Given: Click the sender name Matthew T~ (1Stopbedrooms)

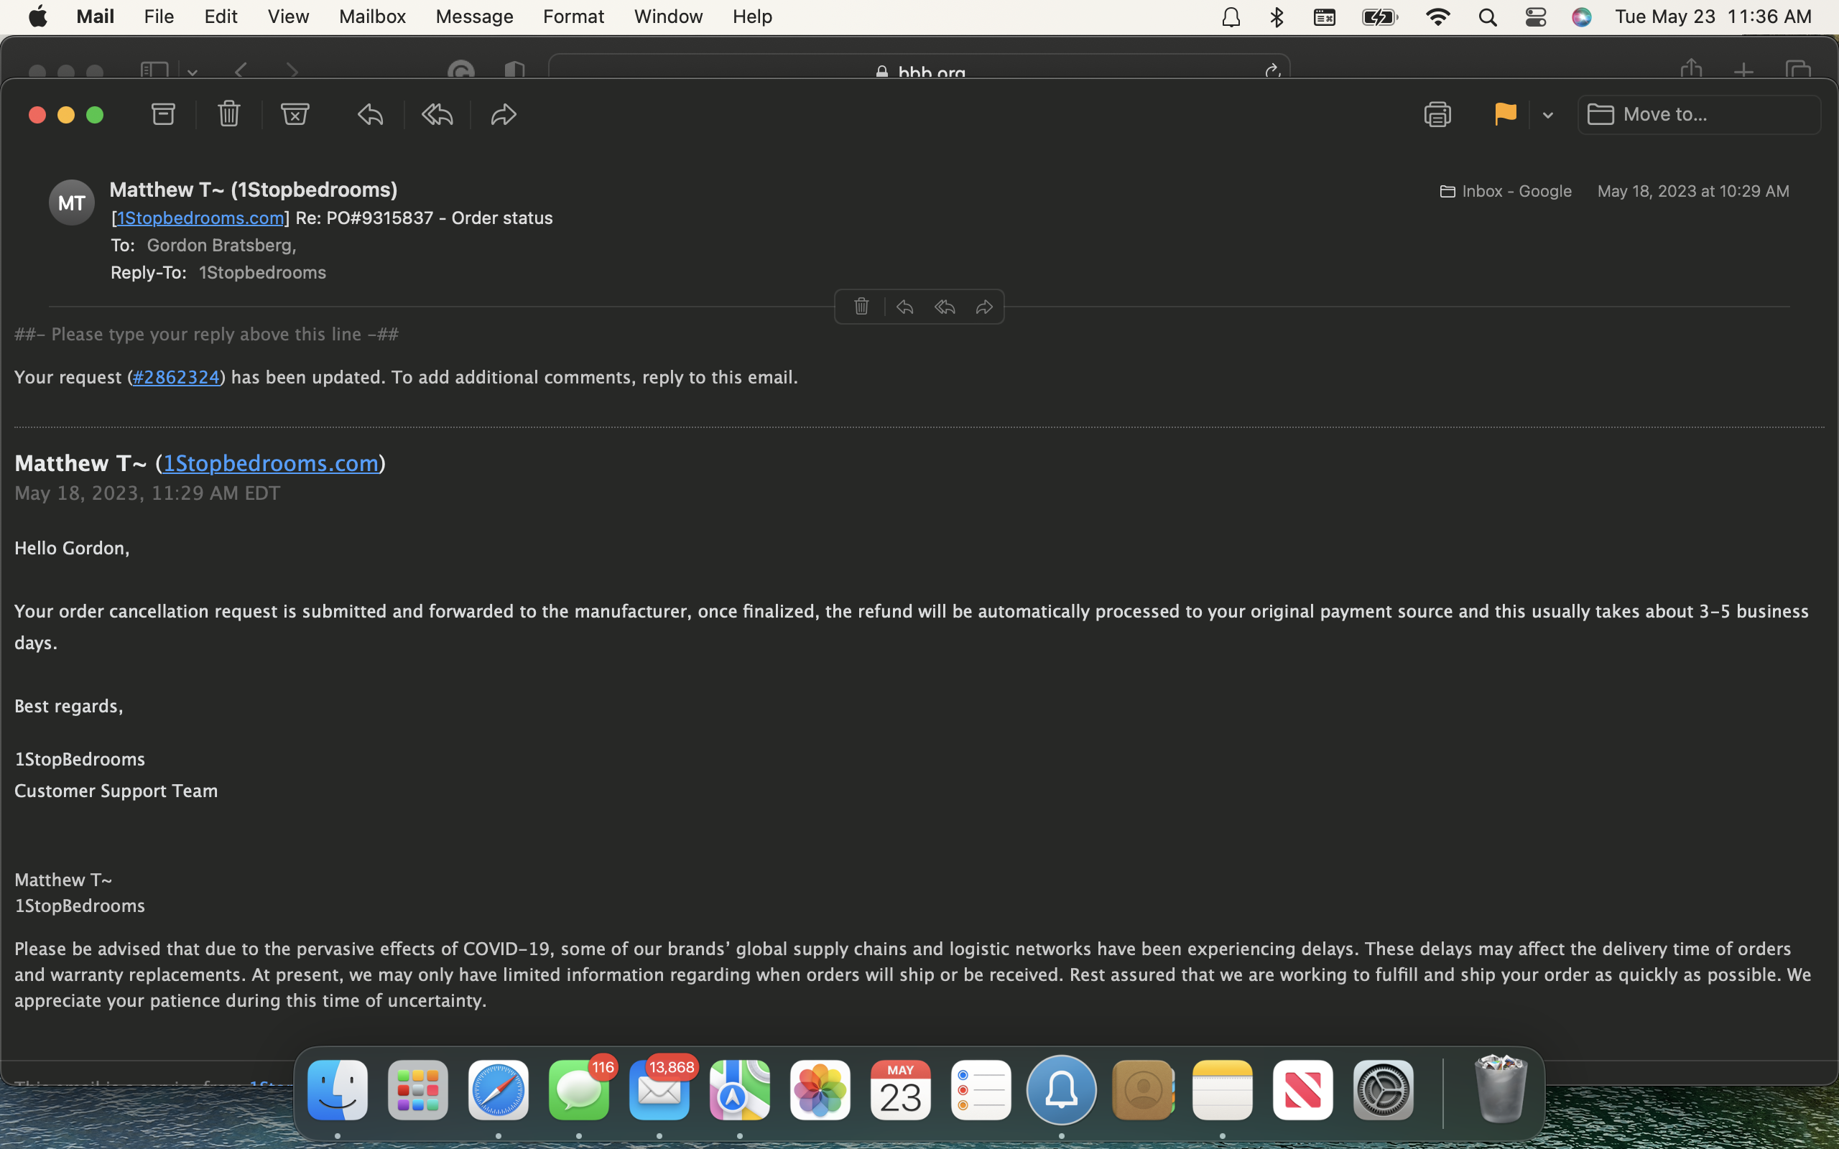Looking at the screenshot, I should pyautogui.click(x=253, y=189).
